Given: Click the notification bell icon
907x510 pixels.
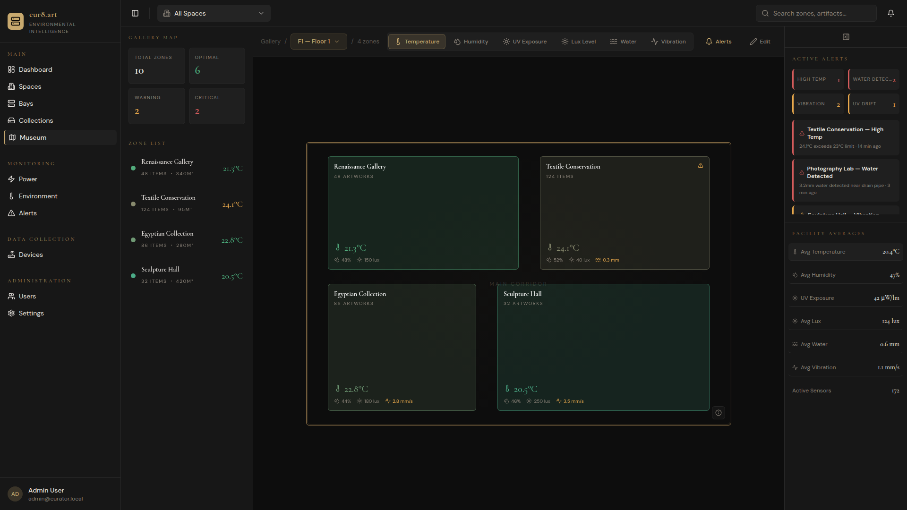Looking at the screenshot, I should tap(890, 13).
